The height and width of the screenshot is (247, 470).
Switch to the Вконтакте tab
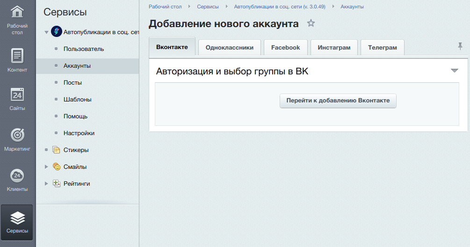coord(172,47)
